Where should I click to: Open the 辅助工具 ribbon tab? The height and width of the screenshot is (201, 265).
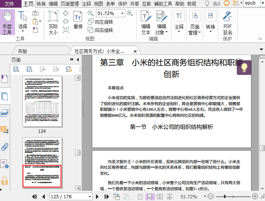pos(163,4)
